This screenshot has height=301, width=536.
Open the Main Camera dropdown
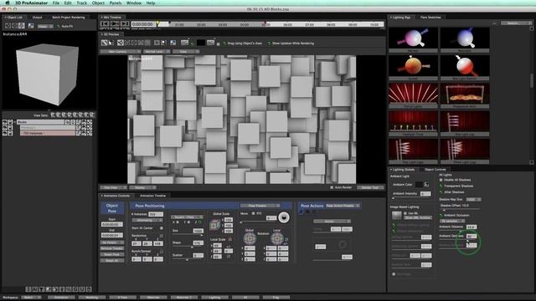pos(121,52)
